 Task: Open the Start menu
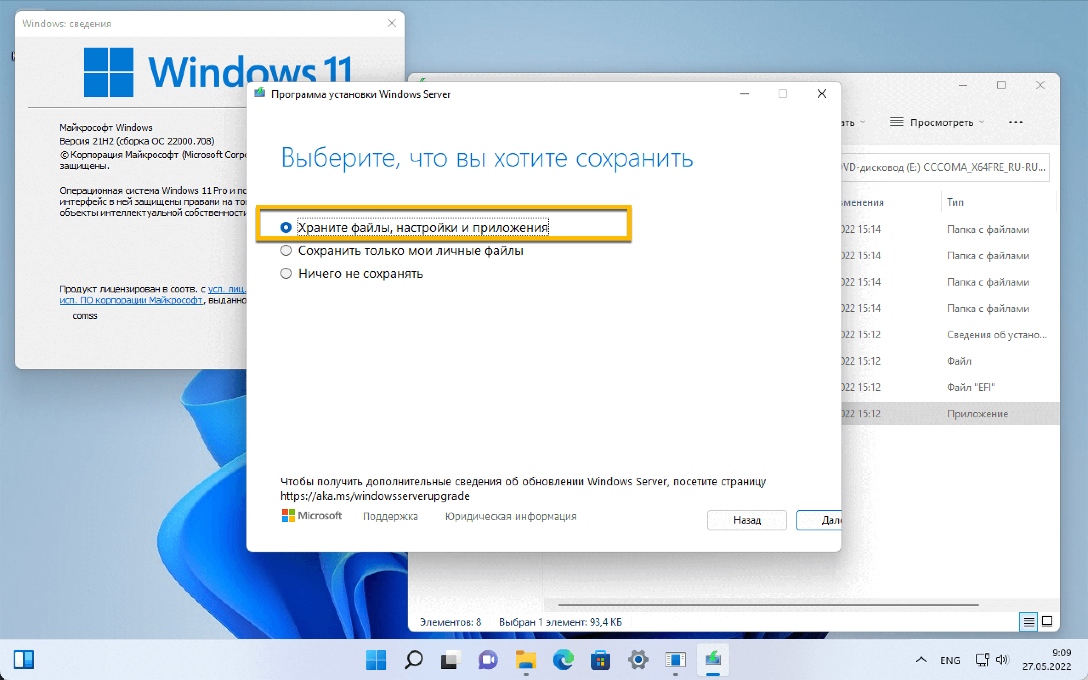[376, 660]
